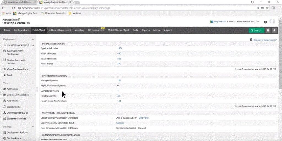
Task: Click Disable Automatic Updates icon
Action: point(5,60)
